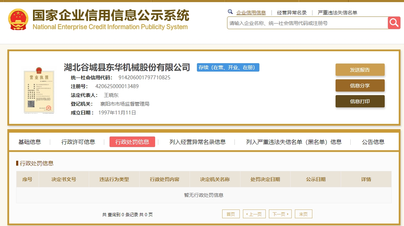
Task: Focus the enterprise name search input field
Action: point(307,23)
